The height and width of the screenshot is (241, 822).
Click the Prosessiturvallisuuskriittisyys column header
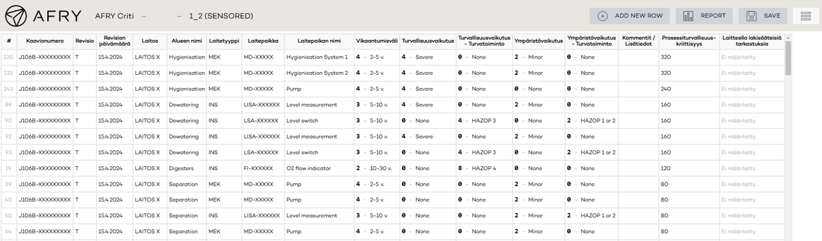tap(689, 41)
